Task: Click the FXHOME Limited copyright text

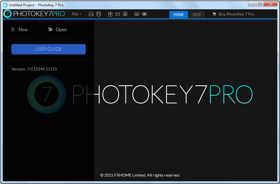Action: [140, 175]
